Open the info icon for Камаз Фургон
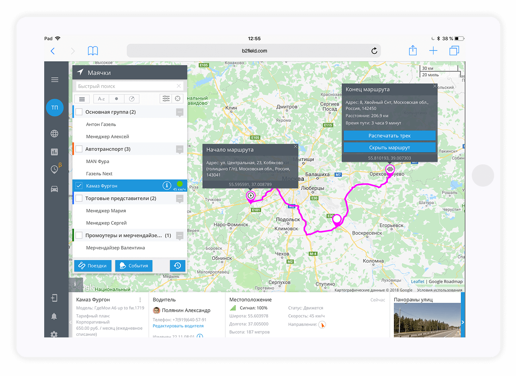The width and height of the screenshot is (516, 376). tap(167, 185)
